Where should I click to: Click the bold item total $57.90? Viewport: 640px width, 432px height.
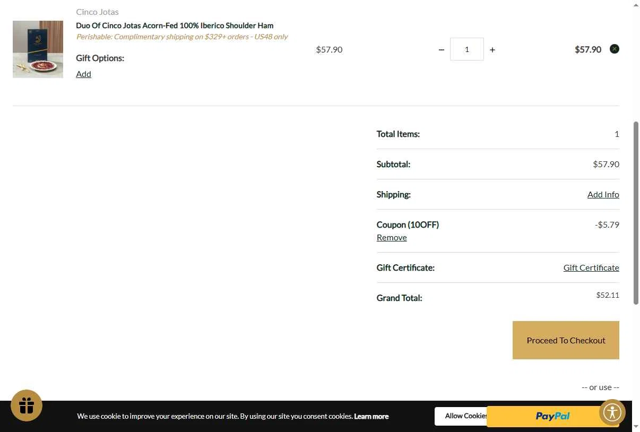[588, 49]
